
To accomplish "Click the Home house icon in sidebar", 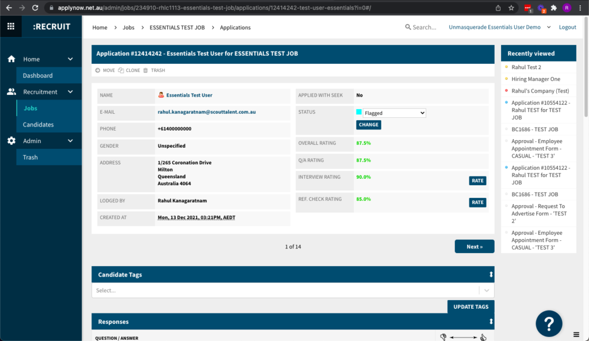I will click(12, 59).
